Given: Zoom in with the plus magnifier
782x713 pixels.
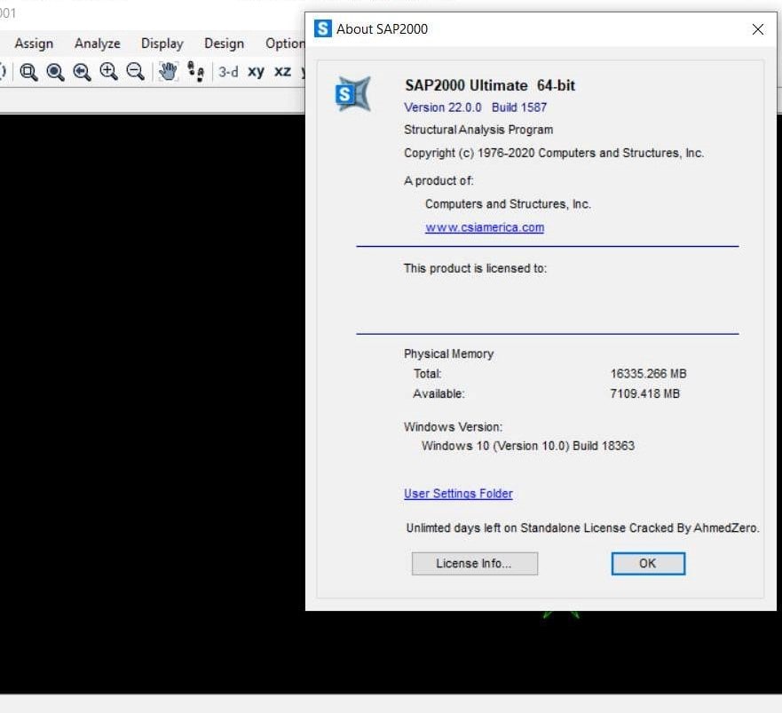Looking at the screenshot, I should pyautogui.click(x=108, y=72).
